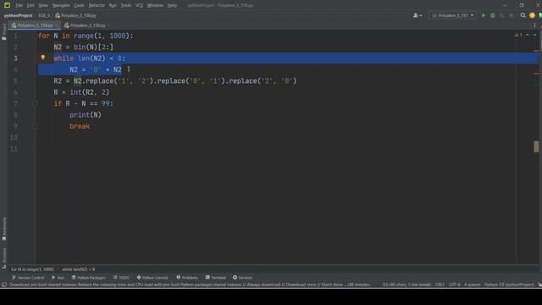This screenshot has width=542, height=305.
Task: Click EGE_5 folder in the breadcrumb bar
Action: pos(44,15)
